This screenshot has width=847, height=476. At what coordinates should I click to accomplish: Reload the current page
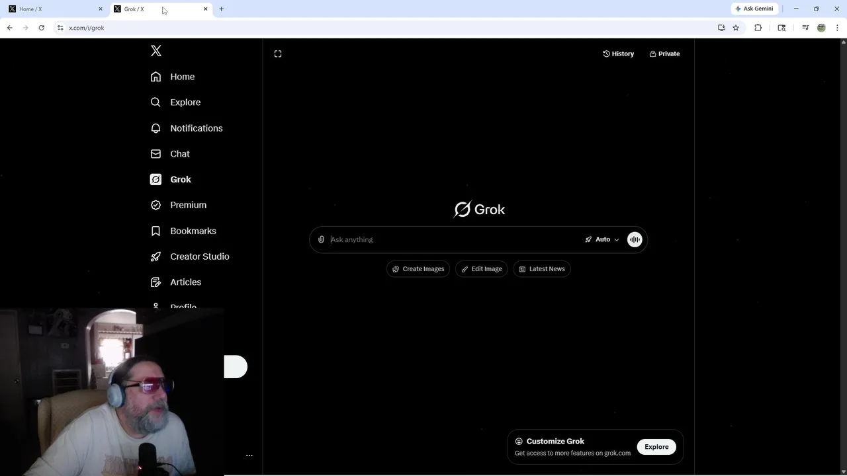tap(41, 28)
